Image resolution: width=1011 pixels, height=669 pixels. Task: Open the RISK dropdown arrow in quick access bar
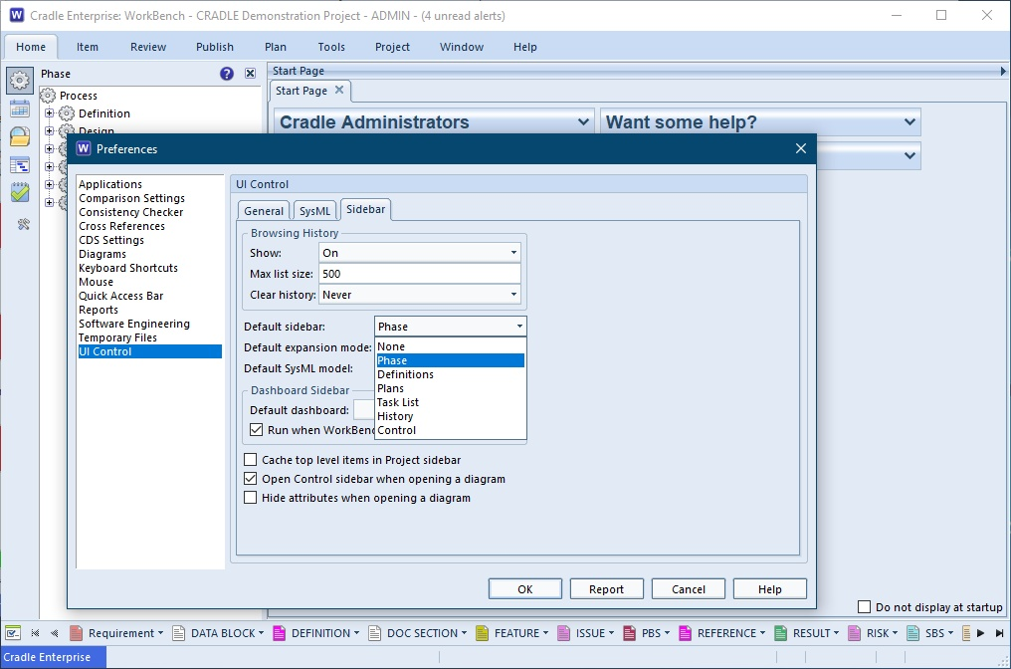click(895, 633)
